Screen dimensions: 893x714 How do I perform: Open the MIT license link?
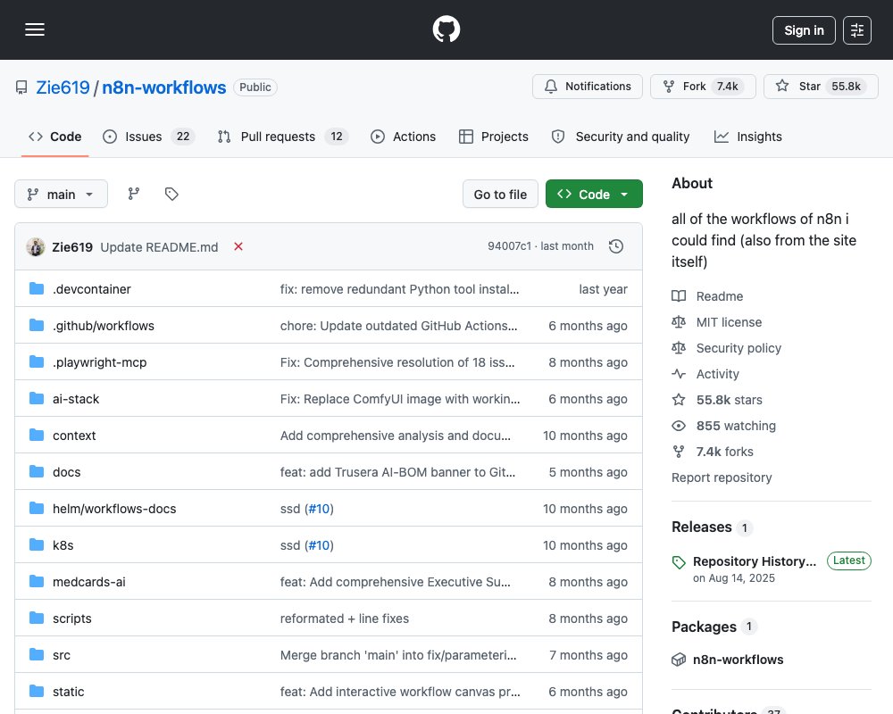click(729, 322)
